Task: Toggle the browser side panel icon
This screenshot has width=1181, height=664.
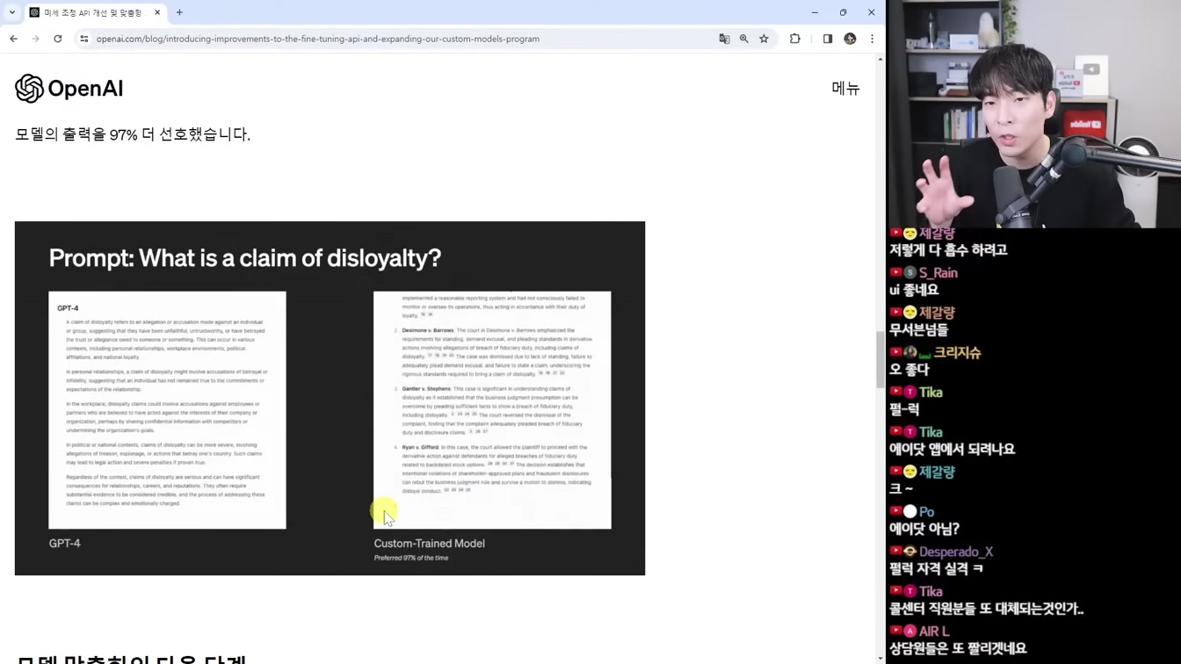Action: coord(828,39)
